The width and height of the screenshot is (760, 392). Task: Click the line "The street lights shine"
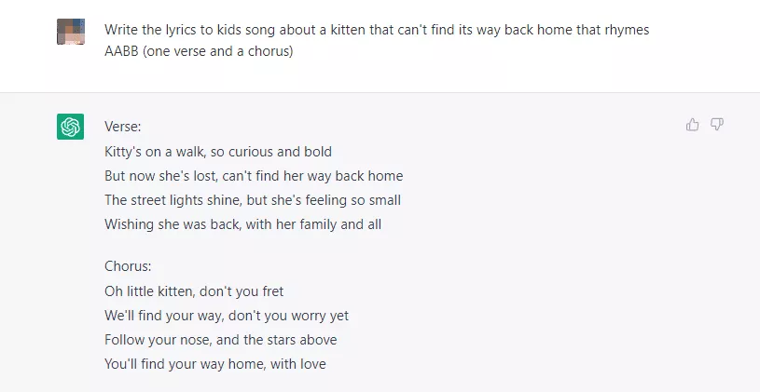253,199
